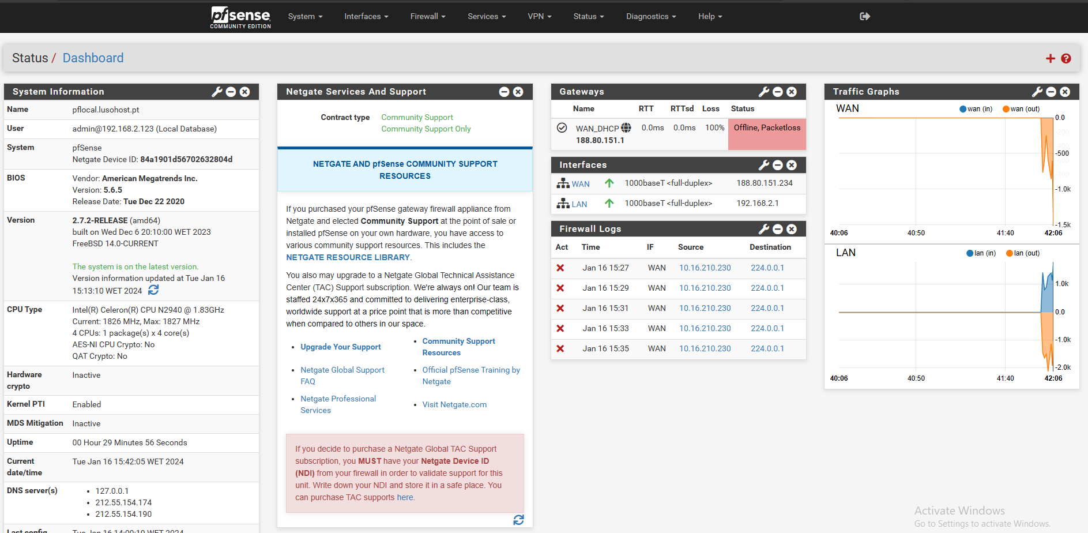Click the logout icon in navbar
1088x533 pixels.
tap(865, 16)
